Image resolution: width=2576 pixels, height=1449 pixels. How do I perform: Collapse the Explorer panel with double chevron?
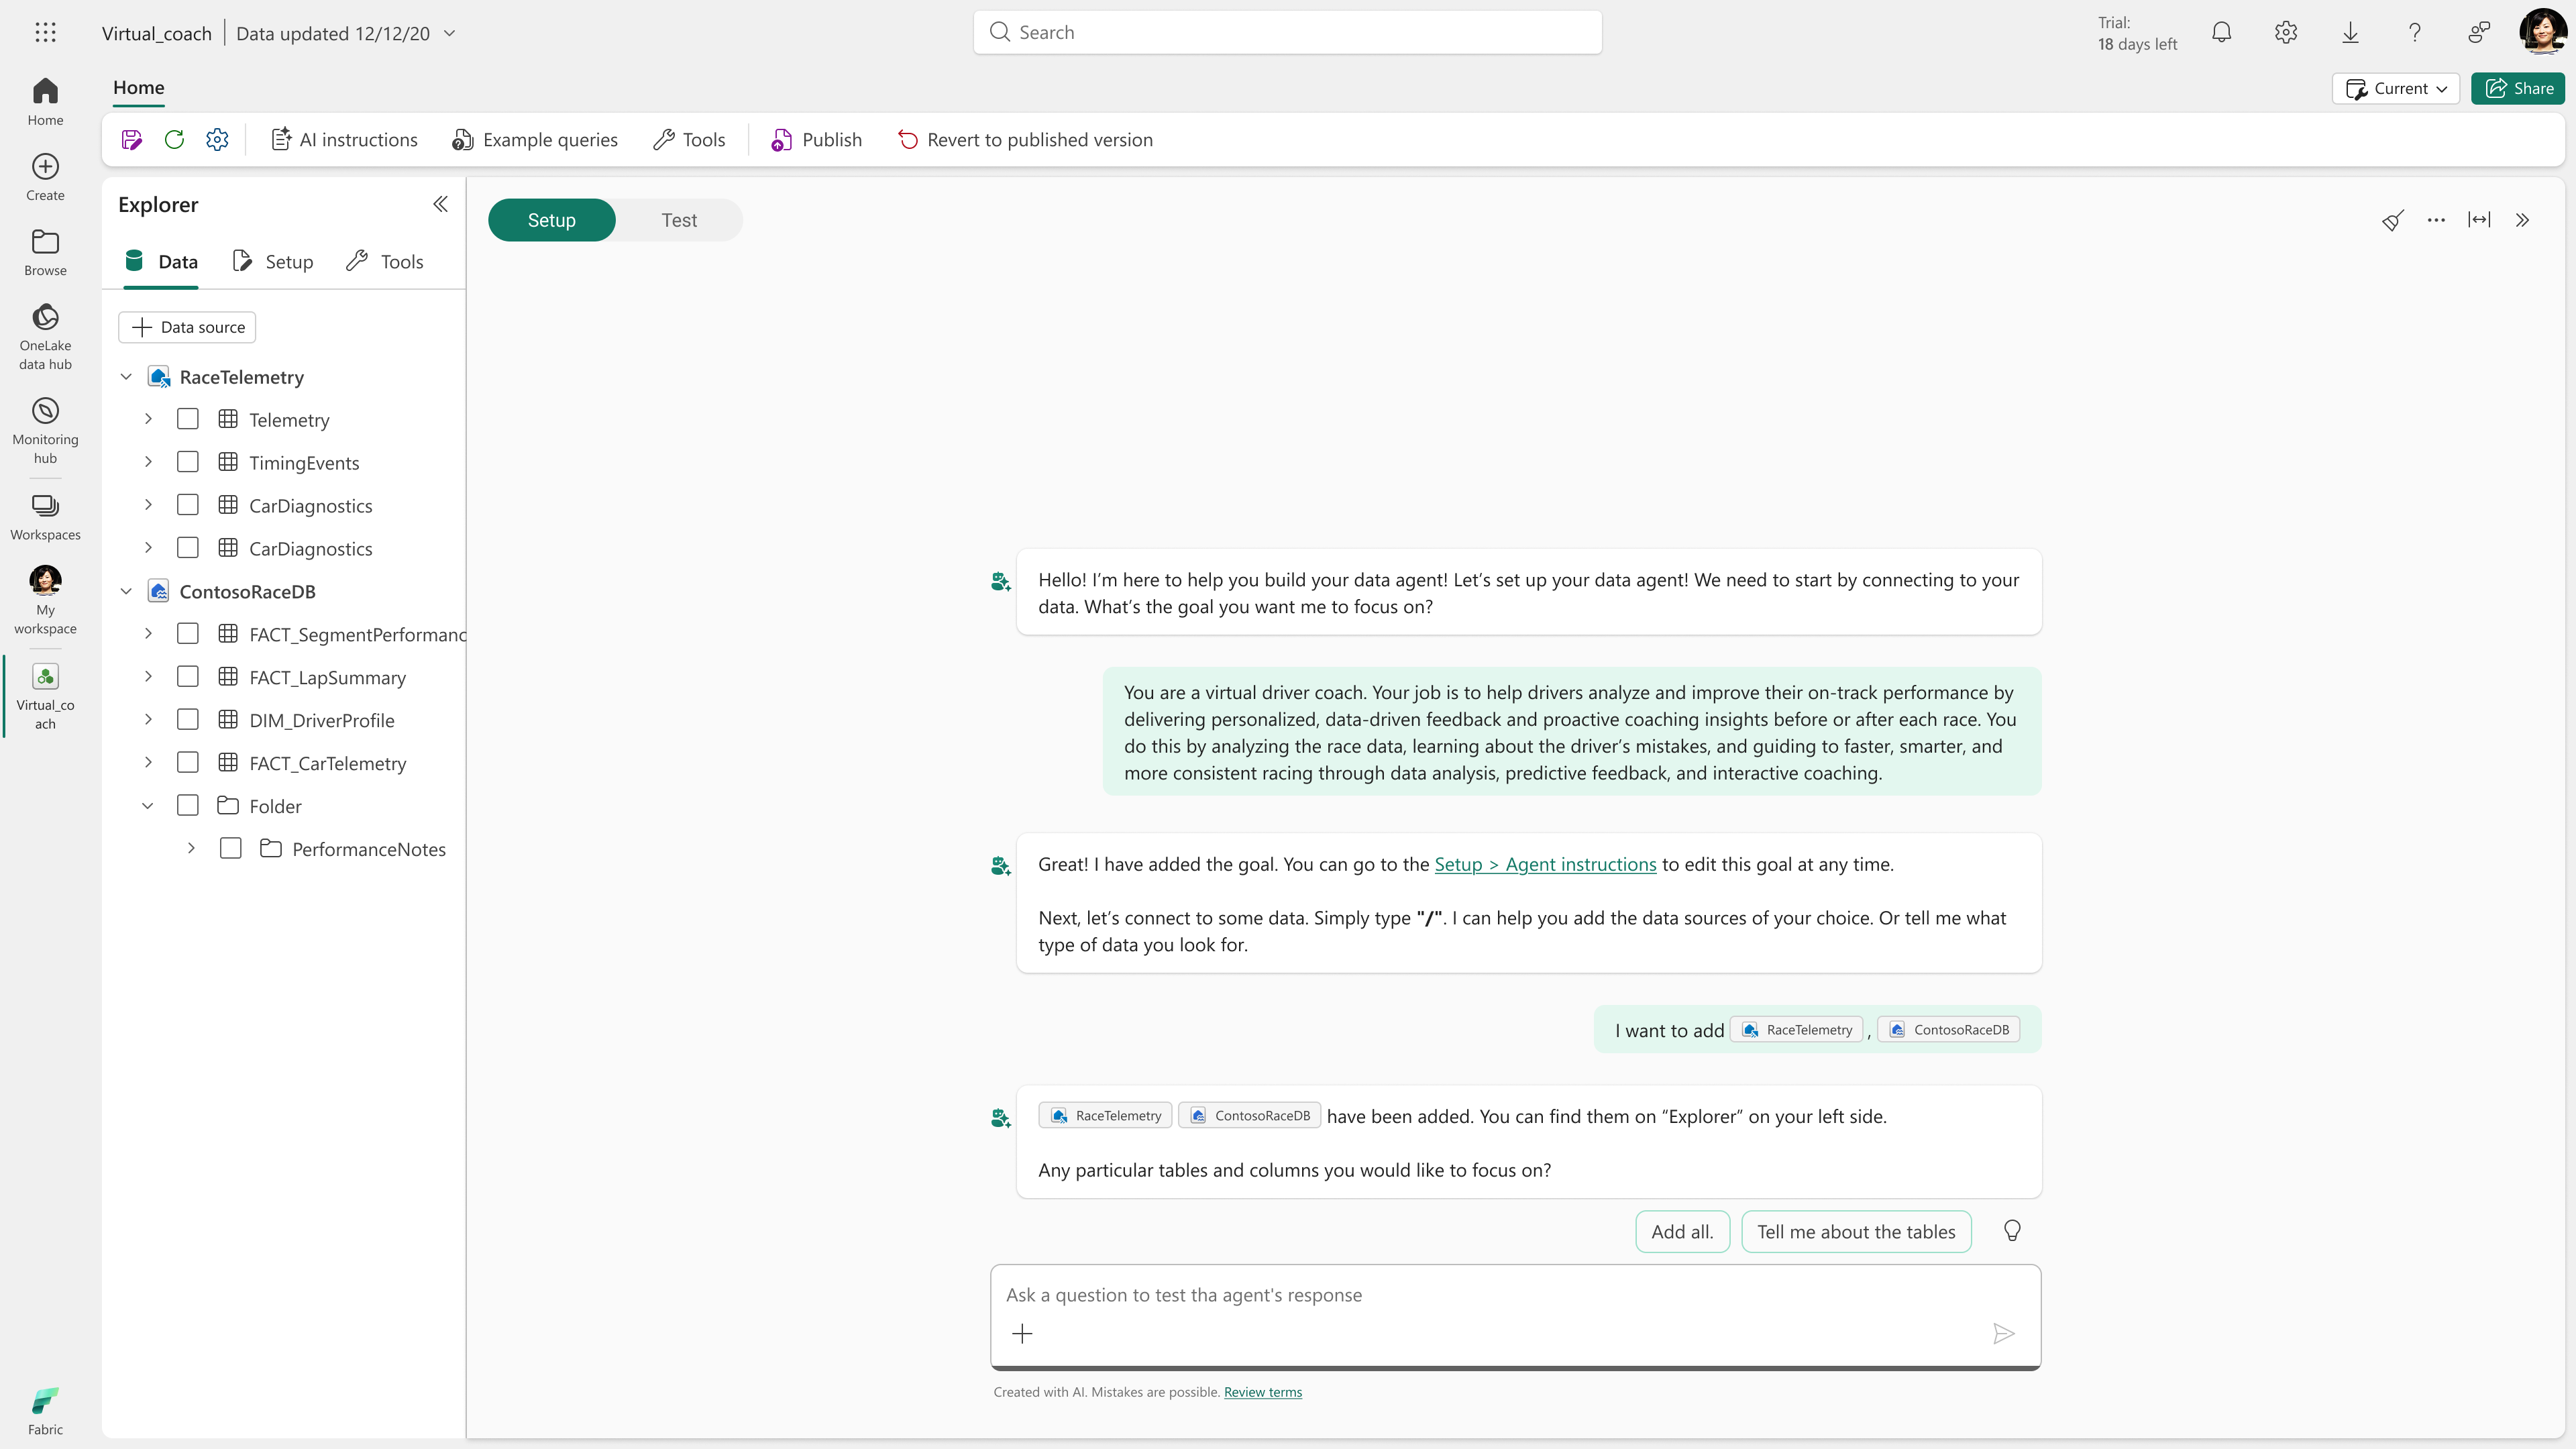440,205
